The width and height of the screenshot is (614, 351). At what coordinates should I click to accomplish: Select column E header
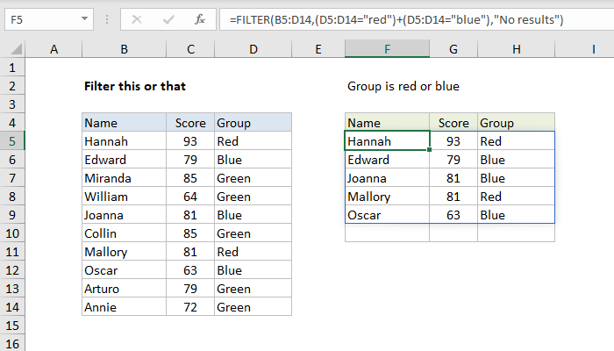318,49
